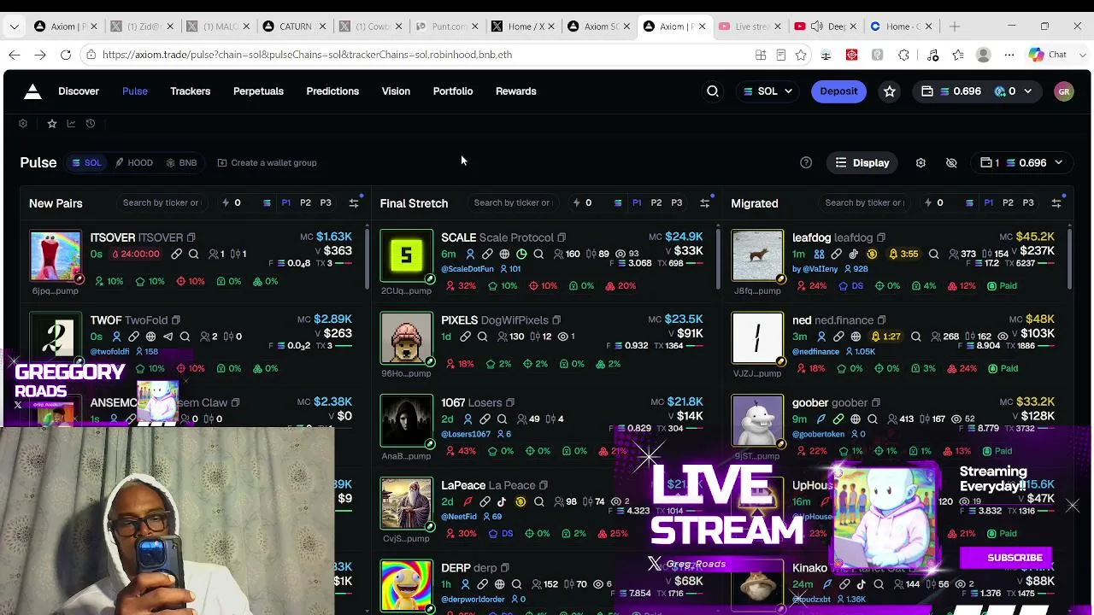Open the search magnifier in Axiom header
1094x615 pixels.
click(713, 91)
